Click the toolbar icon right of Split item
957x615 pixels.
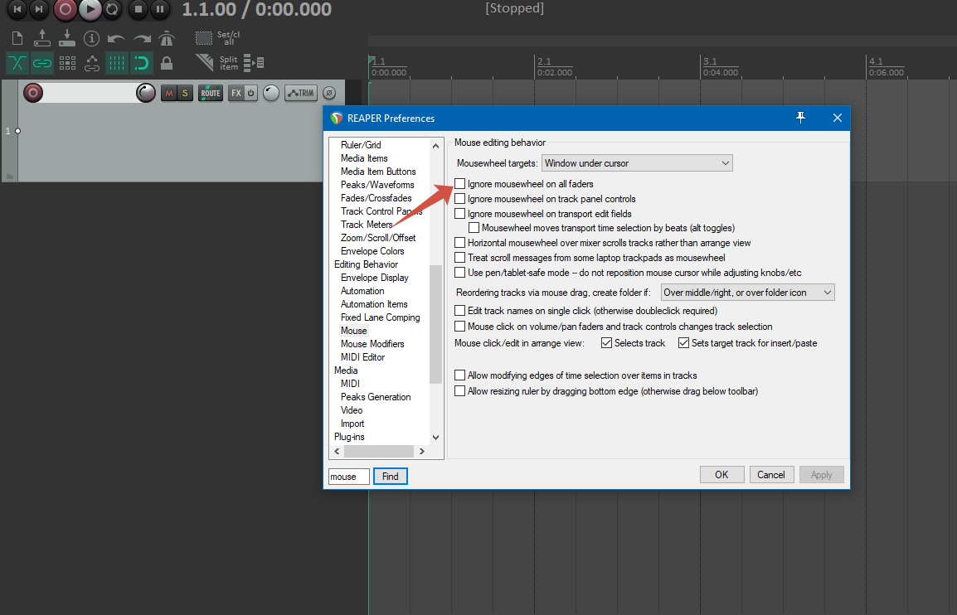(x=254, y=62)
